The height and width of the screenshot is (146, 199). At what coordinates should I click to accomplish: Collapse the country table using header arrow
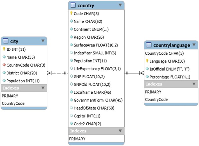[120, 5]
